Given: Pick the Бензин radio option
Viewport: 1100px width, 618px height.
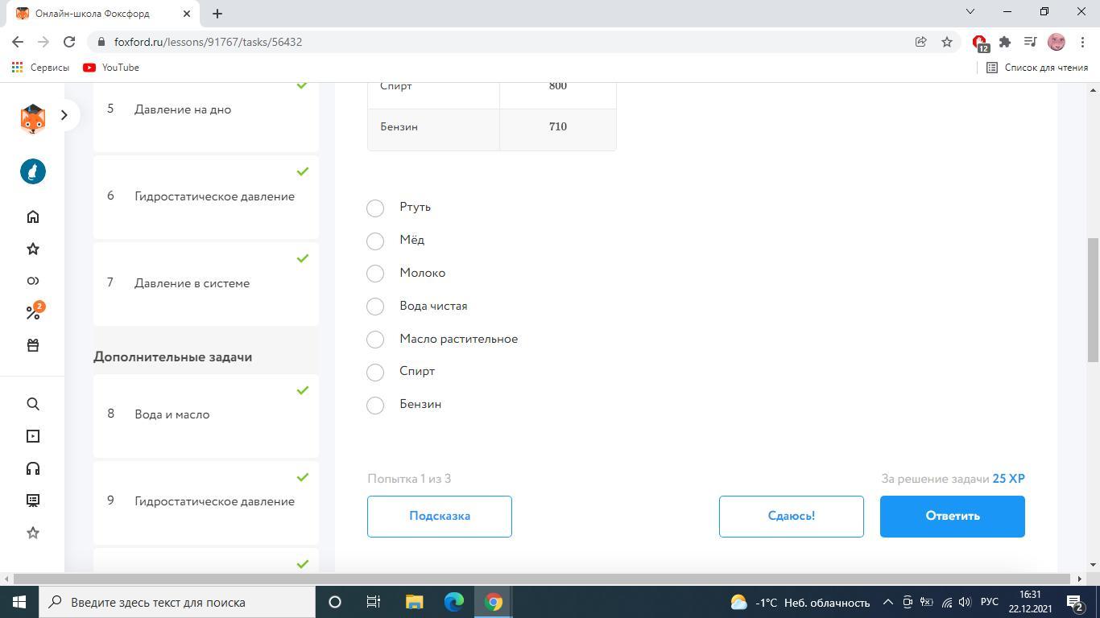Looking at the screenshot, I should 375,405.
